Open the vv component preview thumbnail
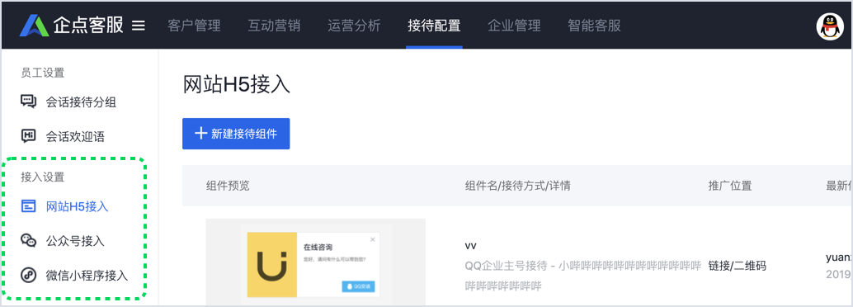Viewport: 853px width, 307px height. 315,262
